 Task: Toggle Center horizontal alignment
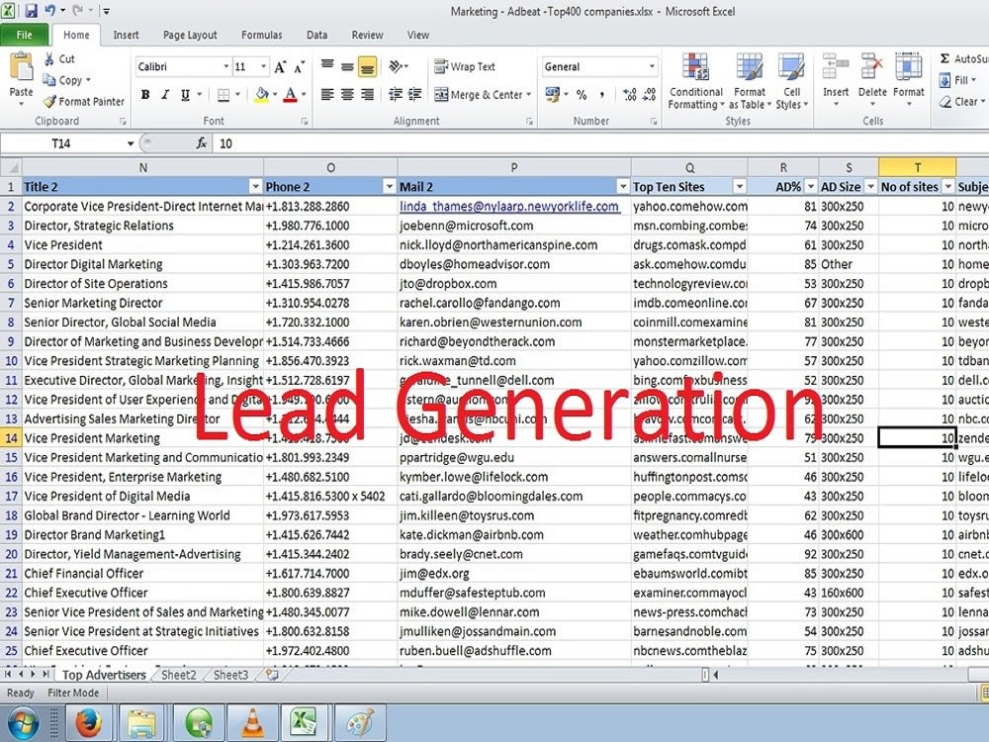[347, 95]
